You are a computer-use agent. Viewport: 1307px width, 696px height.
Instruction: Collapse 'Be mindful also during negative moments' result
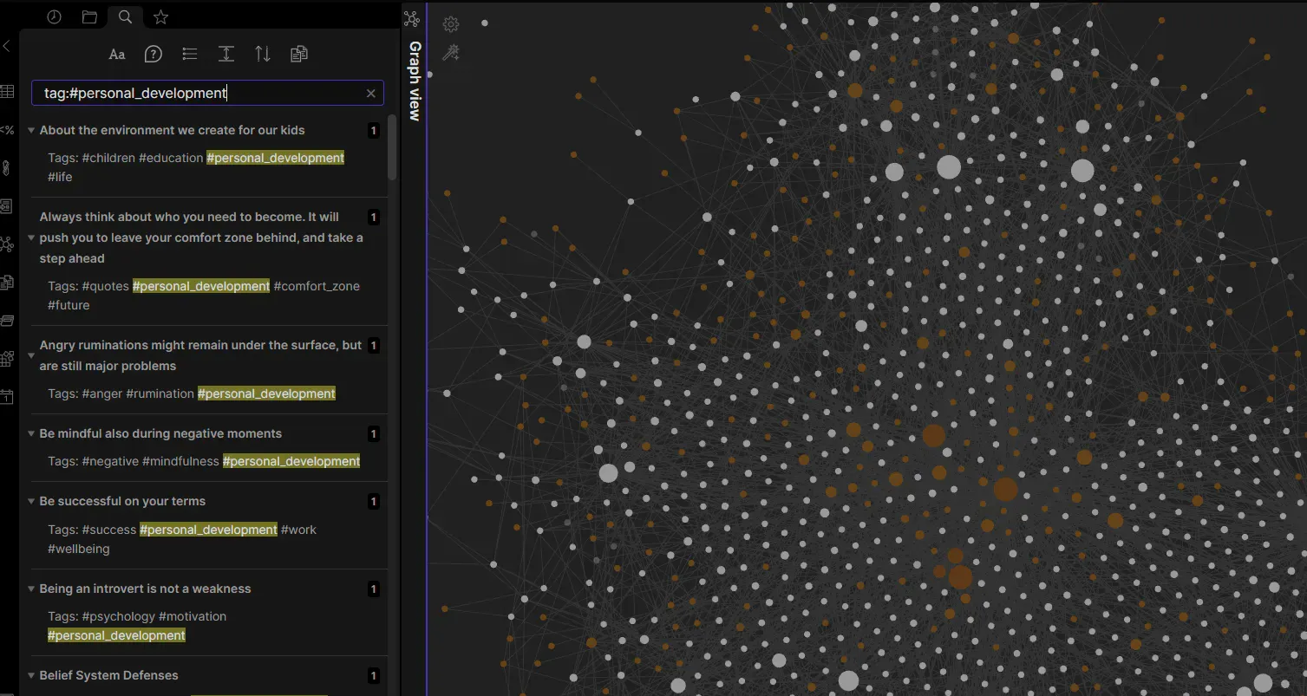coord(31,434)
